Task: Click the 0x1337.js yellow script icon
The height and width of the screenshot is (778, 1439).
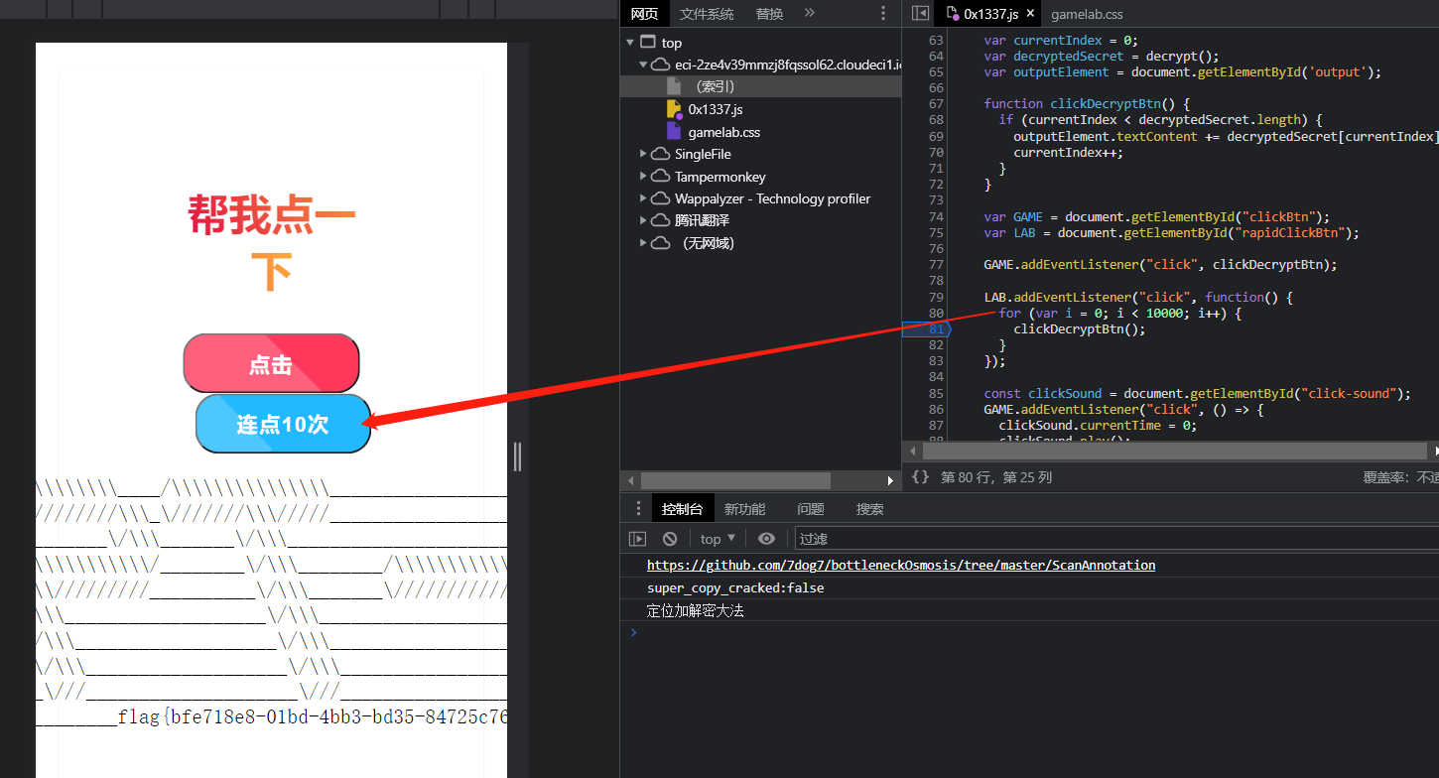Action: coord(674,109)
